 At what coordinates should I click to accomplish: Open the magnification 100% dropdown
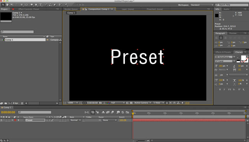point(73,103)
